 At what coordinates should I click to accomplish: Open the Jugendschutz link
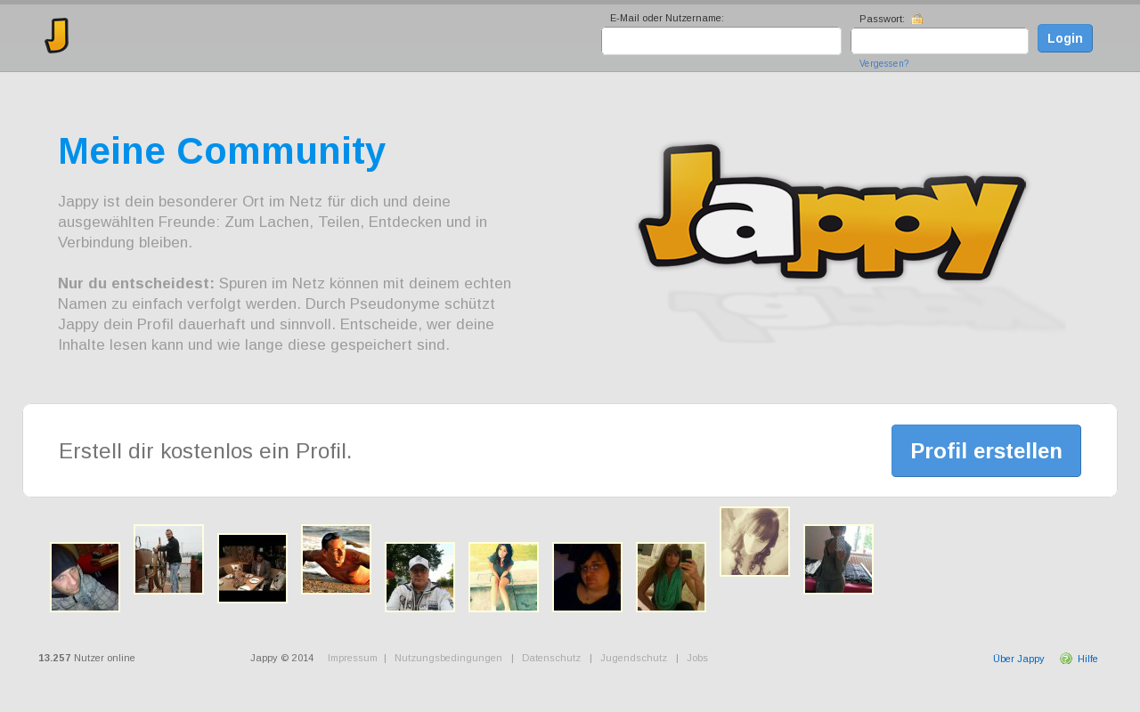633,659
